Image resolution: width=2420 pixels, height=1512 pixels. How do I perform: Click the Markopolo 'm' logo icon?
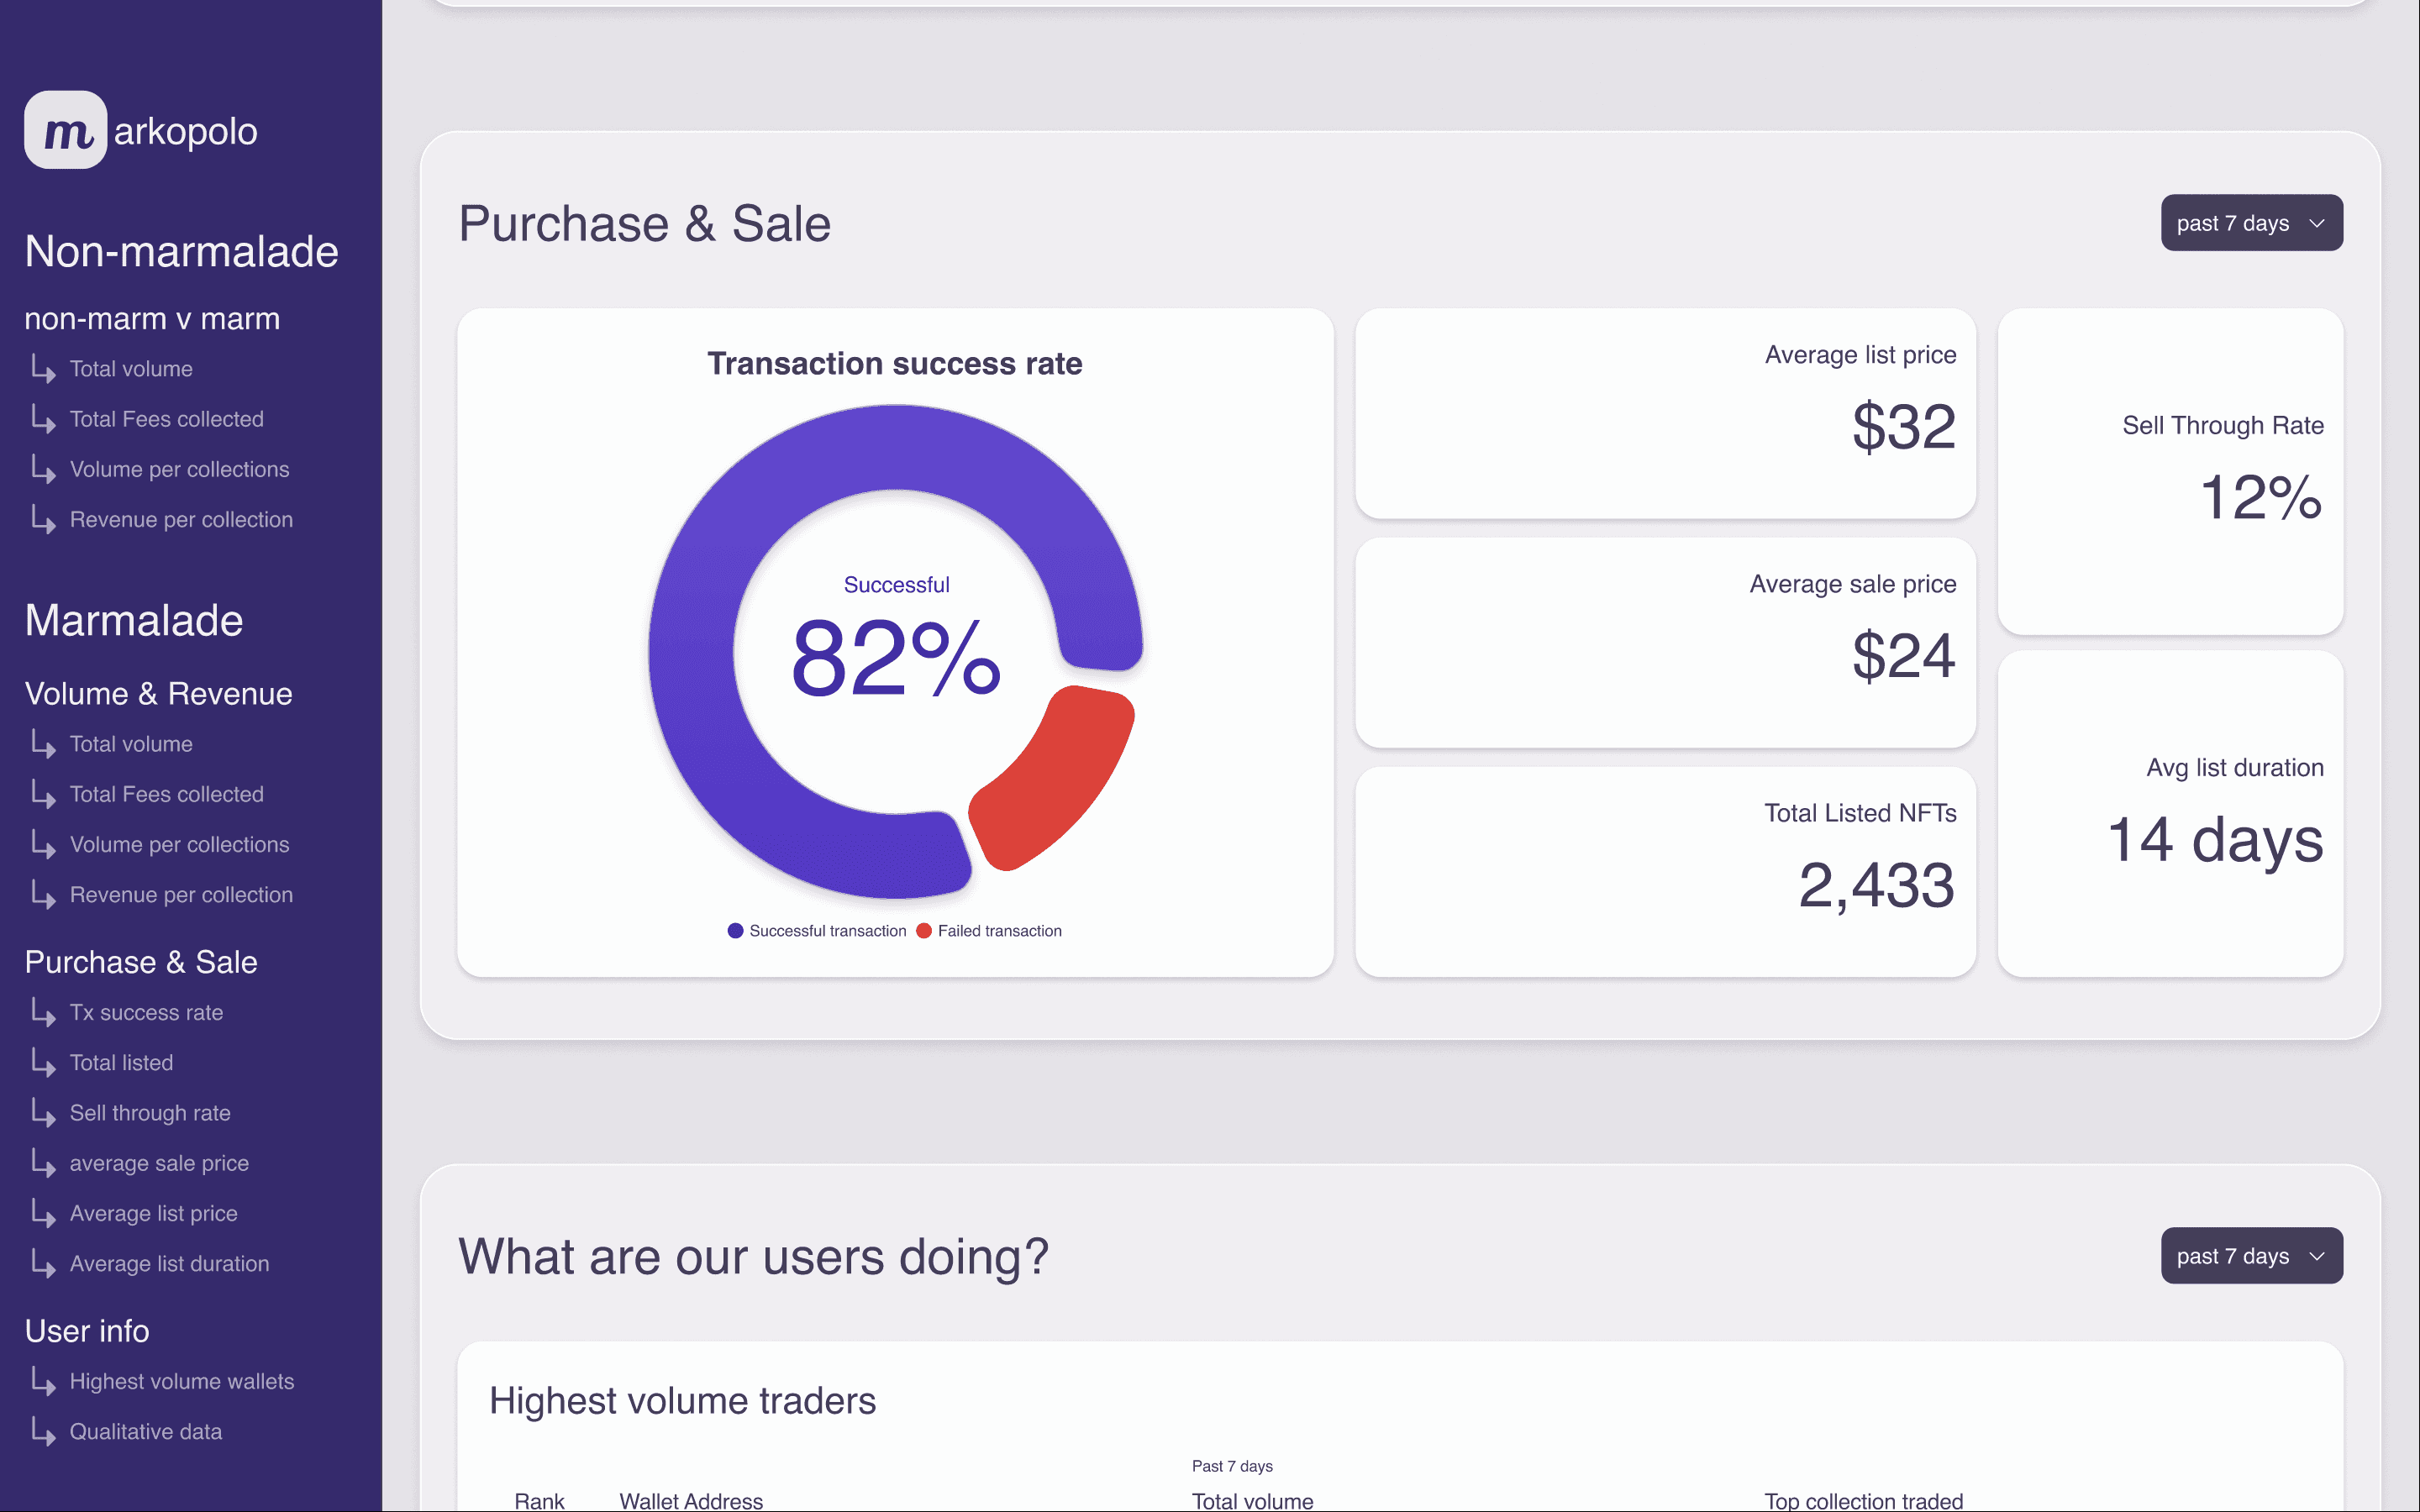coord(66,130)
